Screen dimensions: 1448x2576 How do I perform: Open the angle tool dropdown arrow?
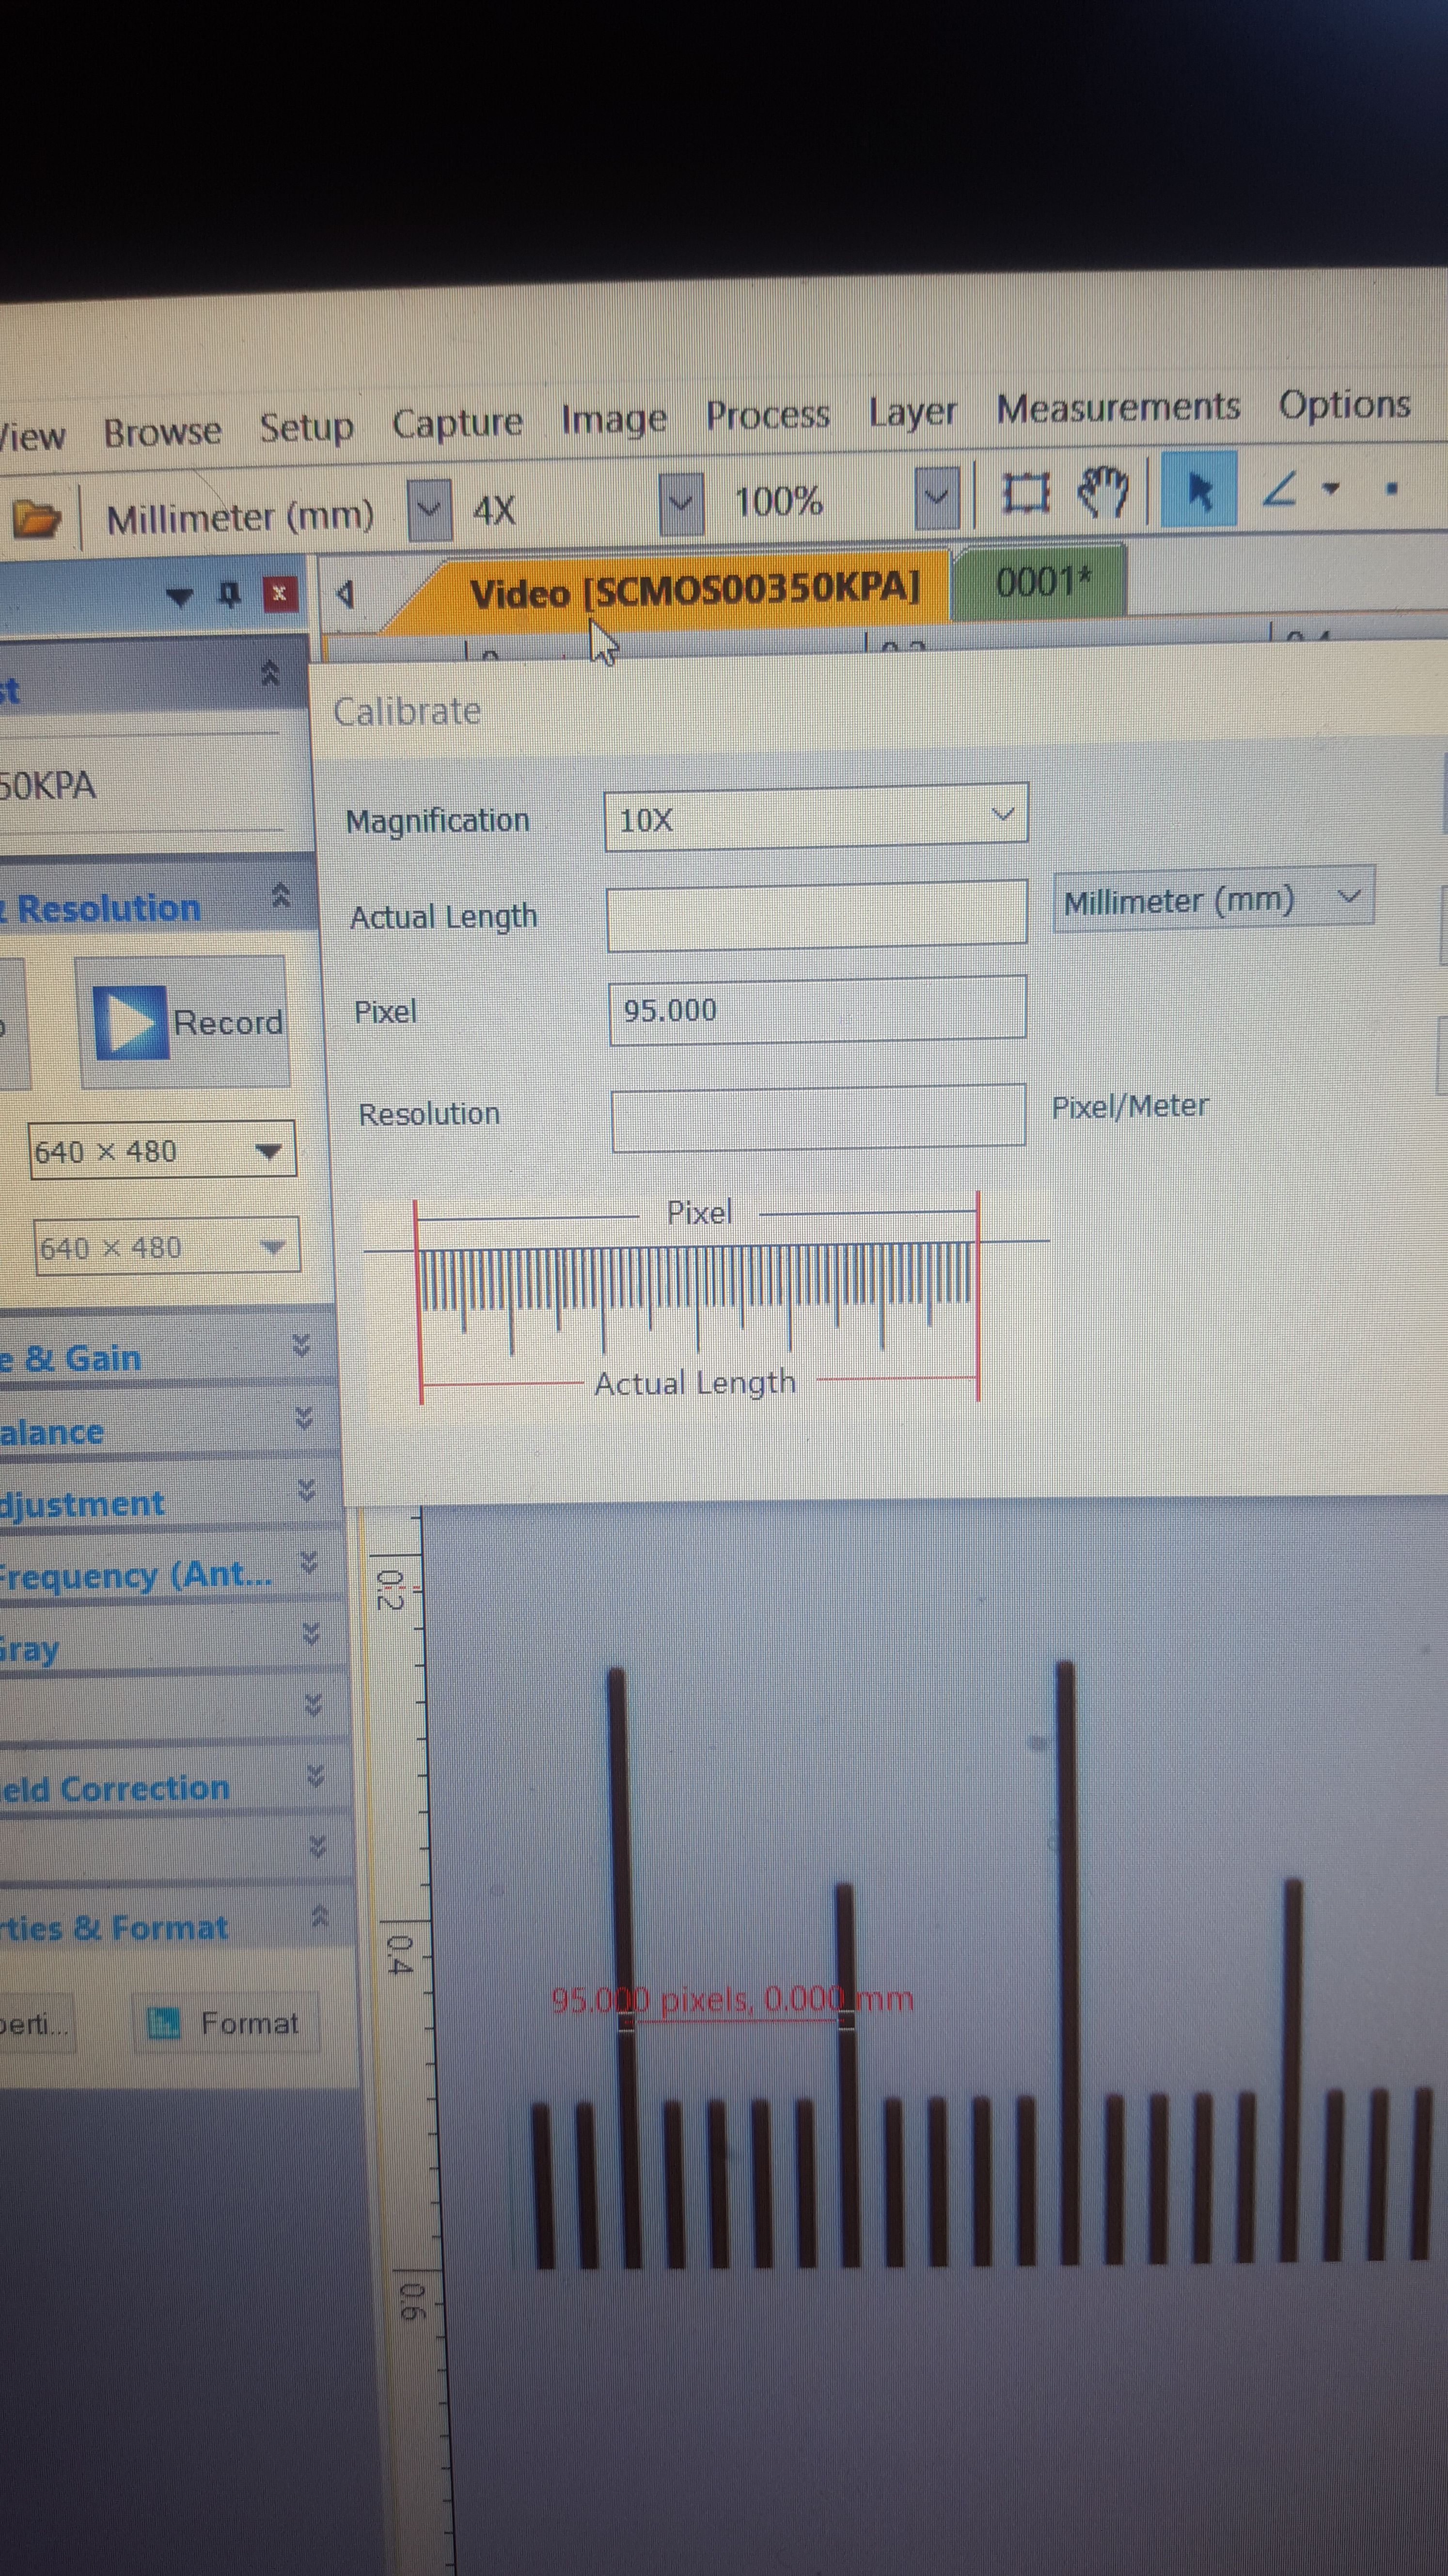click(x=1330, y=488)
